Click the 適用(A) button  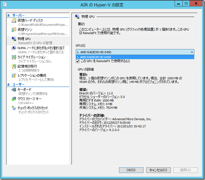click(186, 170)
